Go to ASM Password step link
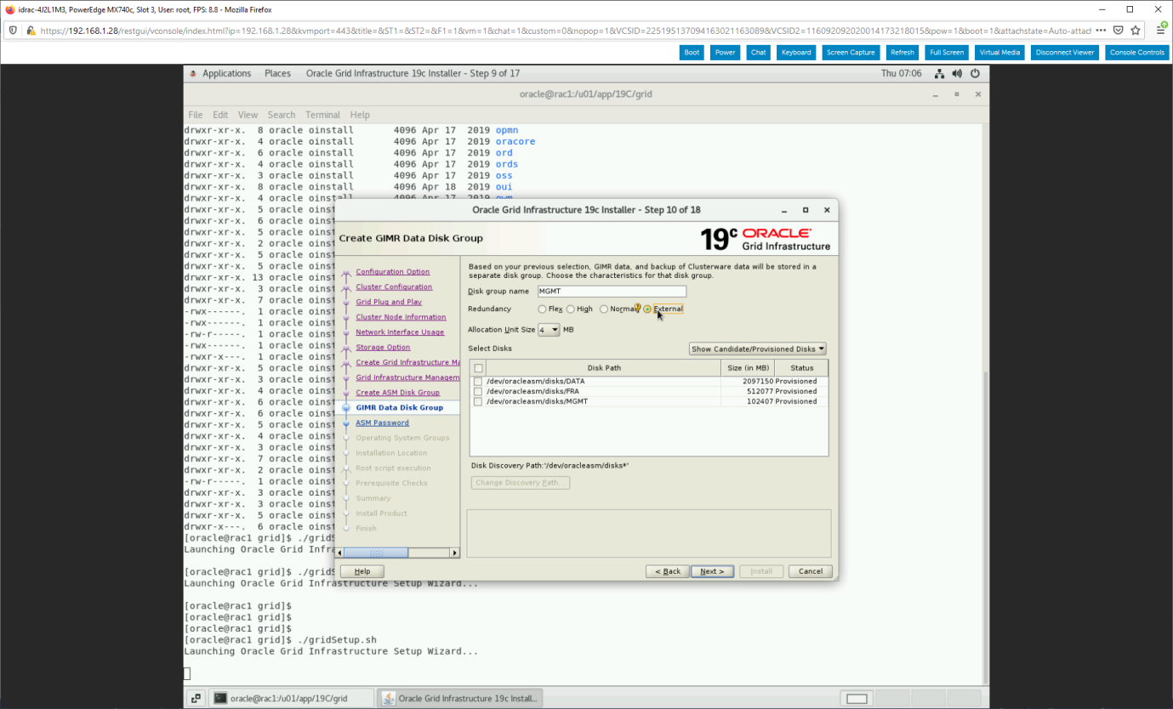The width and height of the screenshot is (1173, 709). coord(382,423)
